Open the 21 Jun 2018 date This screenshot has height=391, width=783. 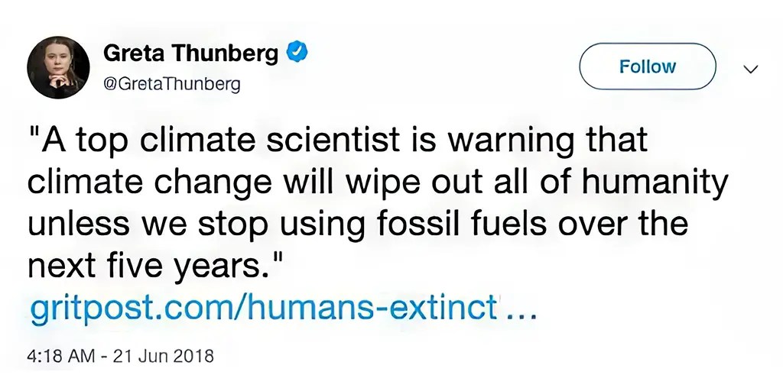164,357
